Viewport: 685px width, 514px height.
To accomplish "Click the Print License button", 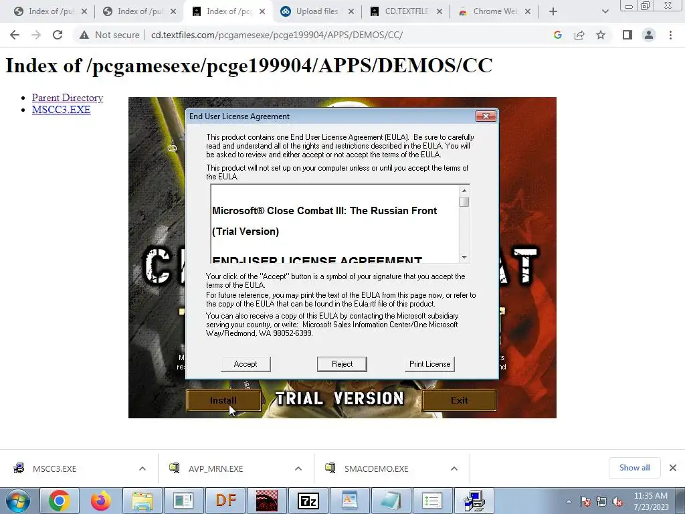I will tap(430, 364).
